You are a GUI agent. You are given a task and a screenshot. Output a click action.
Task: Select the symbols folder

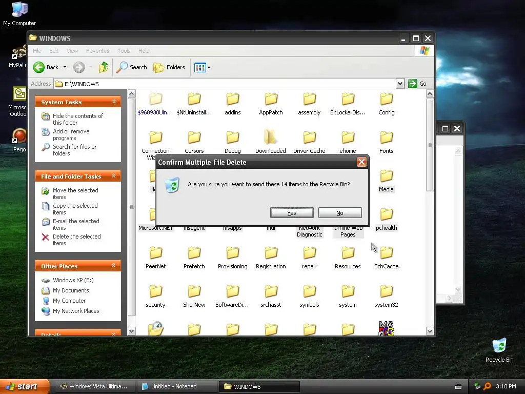[309, 297]
